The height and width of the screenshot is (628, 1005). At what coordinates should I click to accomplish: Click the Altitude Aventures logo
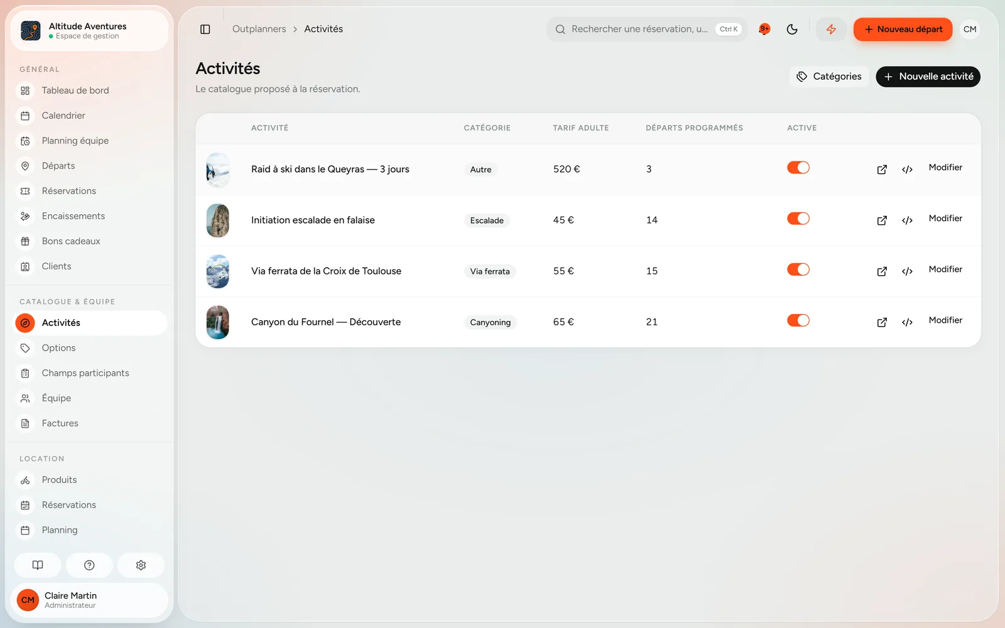click(31, 31)
